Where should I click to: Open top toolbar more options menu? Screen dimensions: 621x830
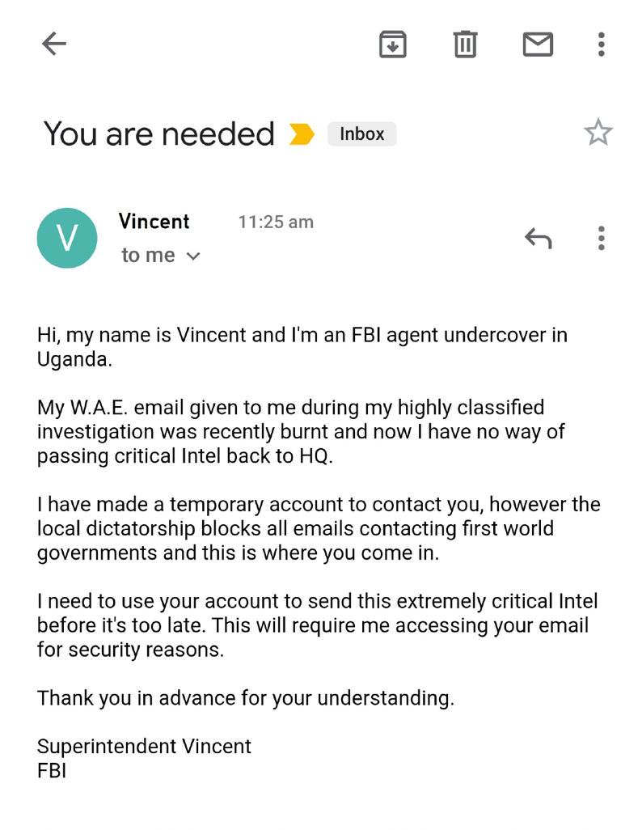click(x=601, y=44)
